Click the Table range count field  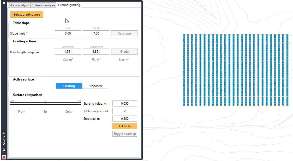(125, 111)
